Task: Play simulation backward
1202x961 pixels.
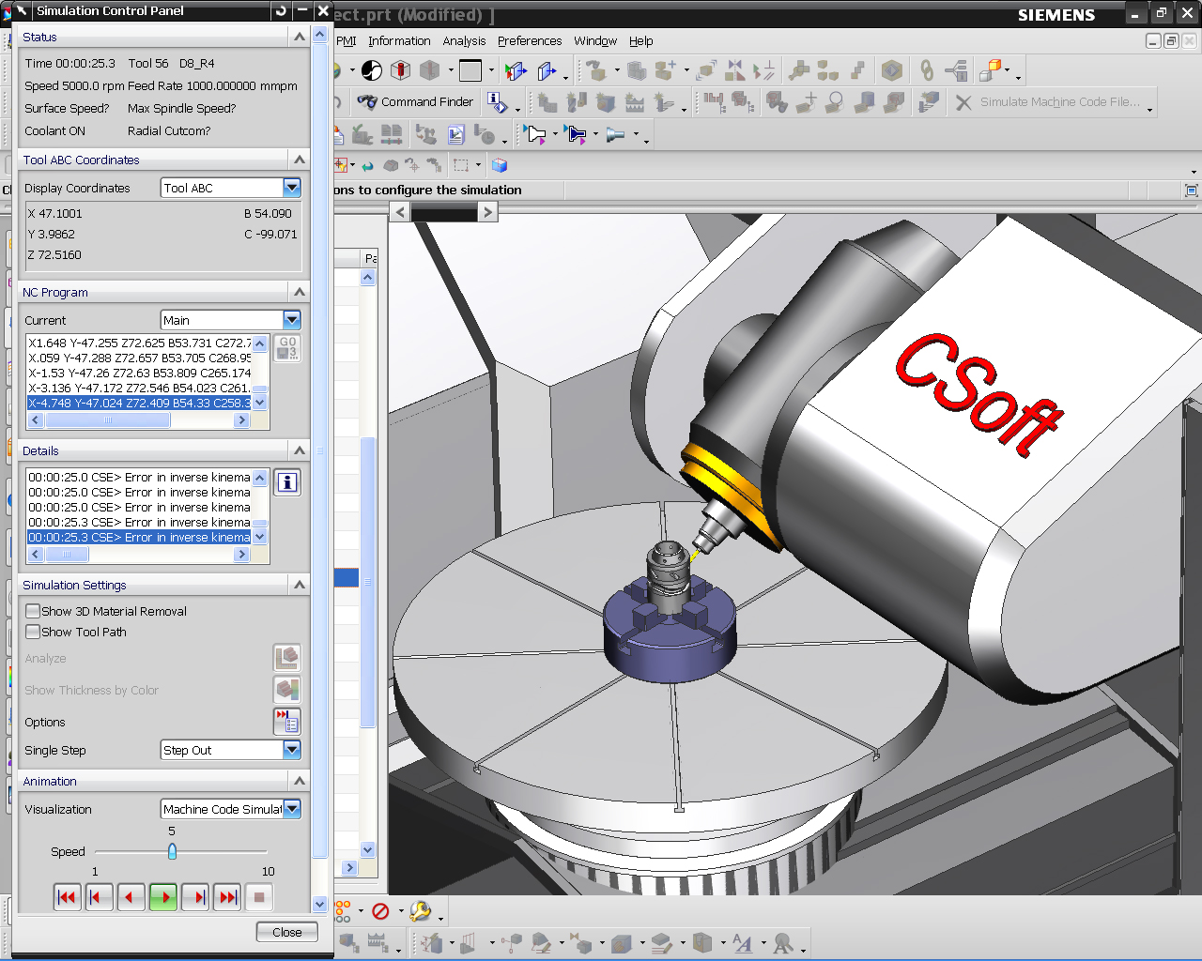Action: point(131,897)
